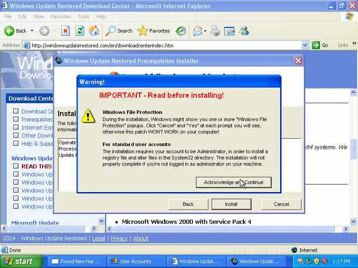358x268 pixels.
Task: Open the About link in footer
Action: tap(141, 239)
